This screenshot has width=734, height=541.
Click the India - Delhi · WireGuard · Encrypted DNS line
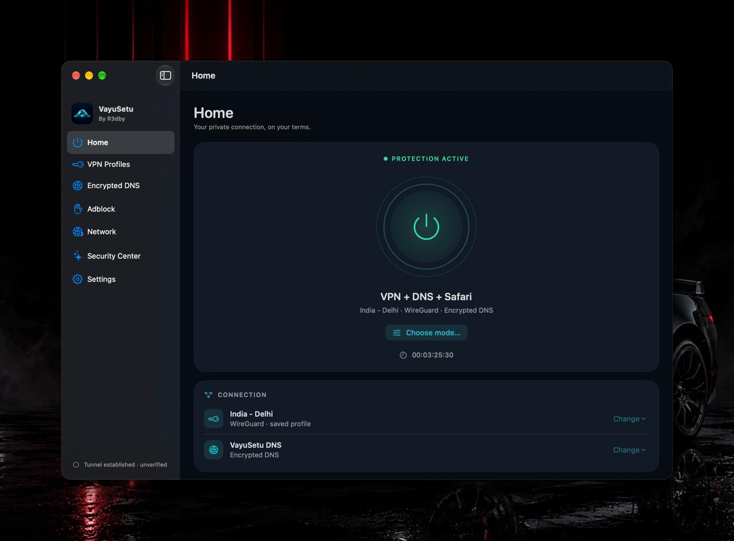[x=426, y=311]
